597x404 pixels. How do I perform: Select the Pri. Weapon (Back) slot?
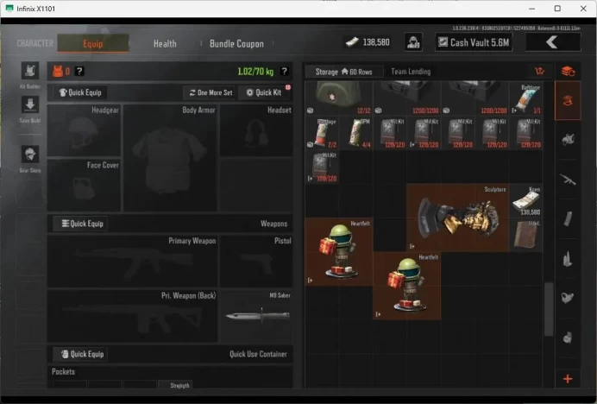point(132,316)
